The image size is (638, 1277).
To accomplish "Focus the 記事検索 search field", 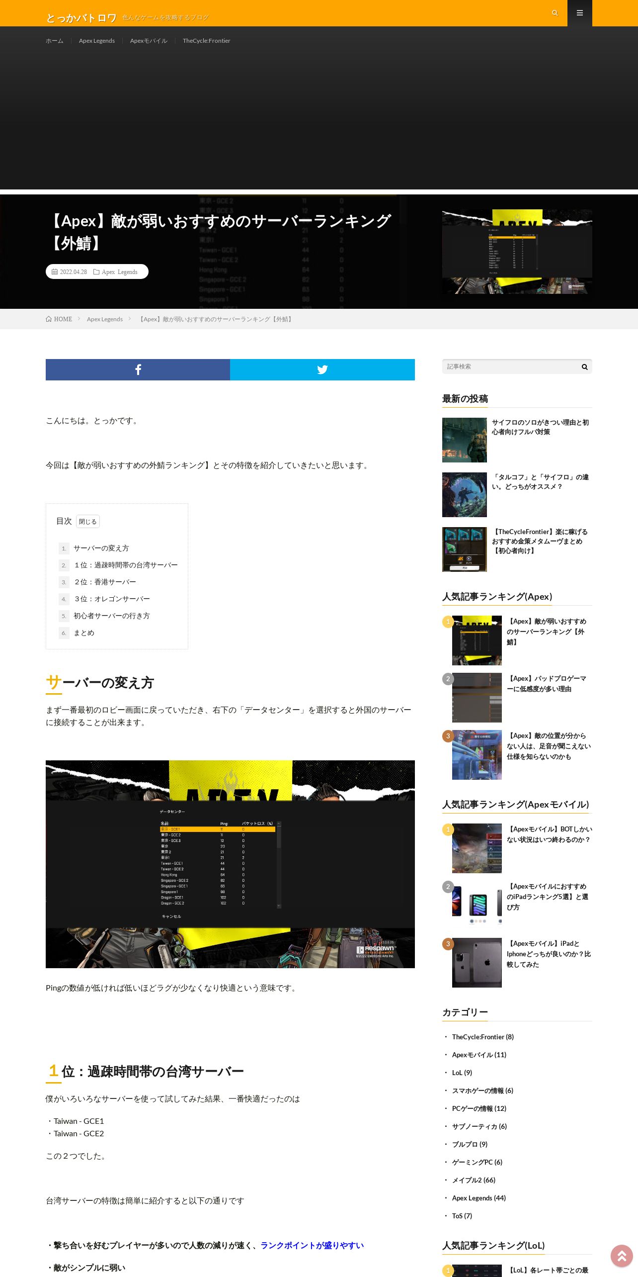I will (x=510, y=366).
